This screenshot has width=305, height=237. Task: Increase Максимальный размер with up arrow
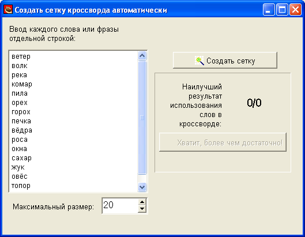point(142,202)
